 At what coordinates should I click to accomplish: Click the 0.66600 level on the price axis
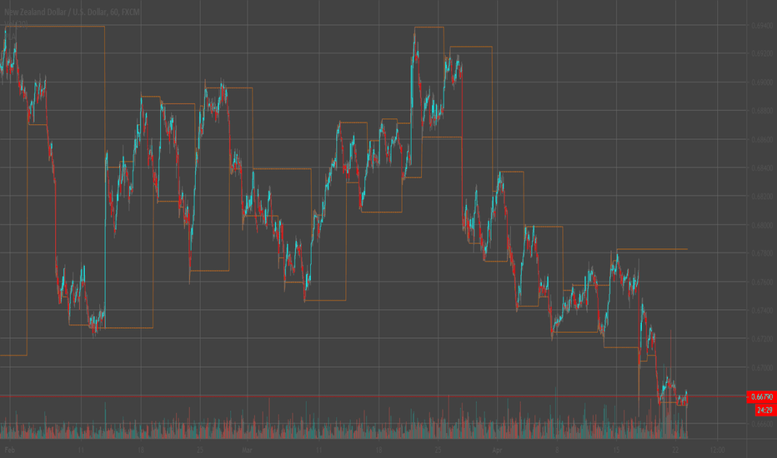coord(762,425)
